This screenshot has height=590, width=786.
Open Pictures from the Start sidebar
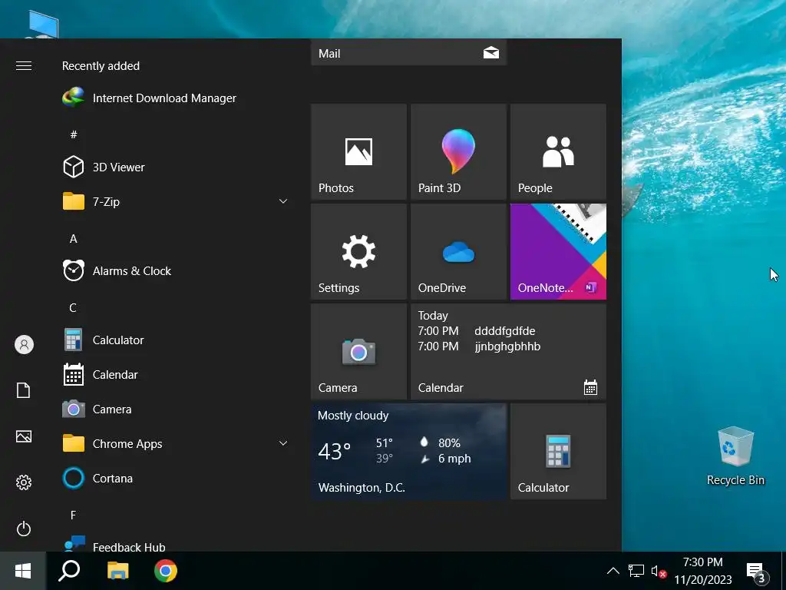point(24,436)
